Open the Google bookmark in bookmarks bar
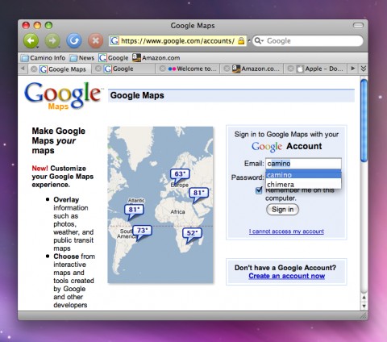The height and width of the screenshot is (342, 387). click(x=114, y=58)
